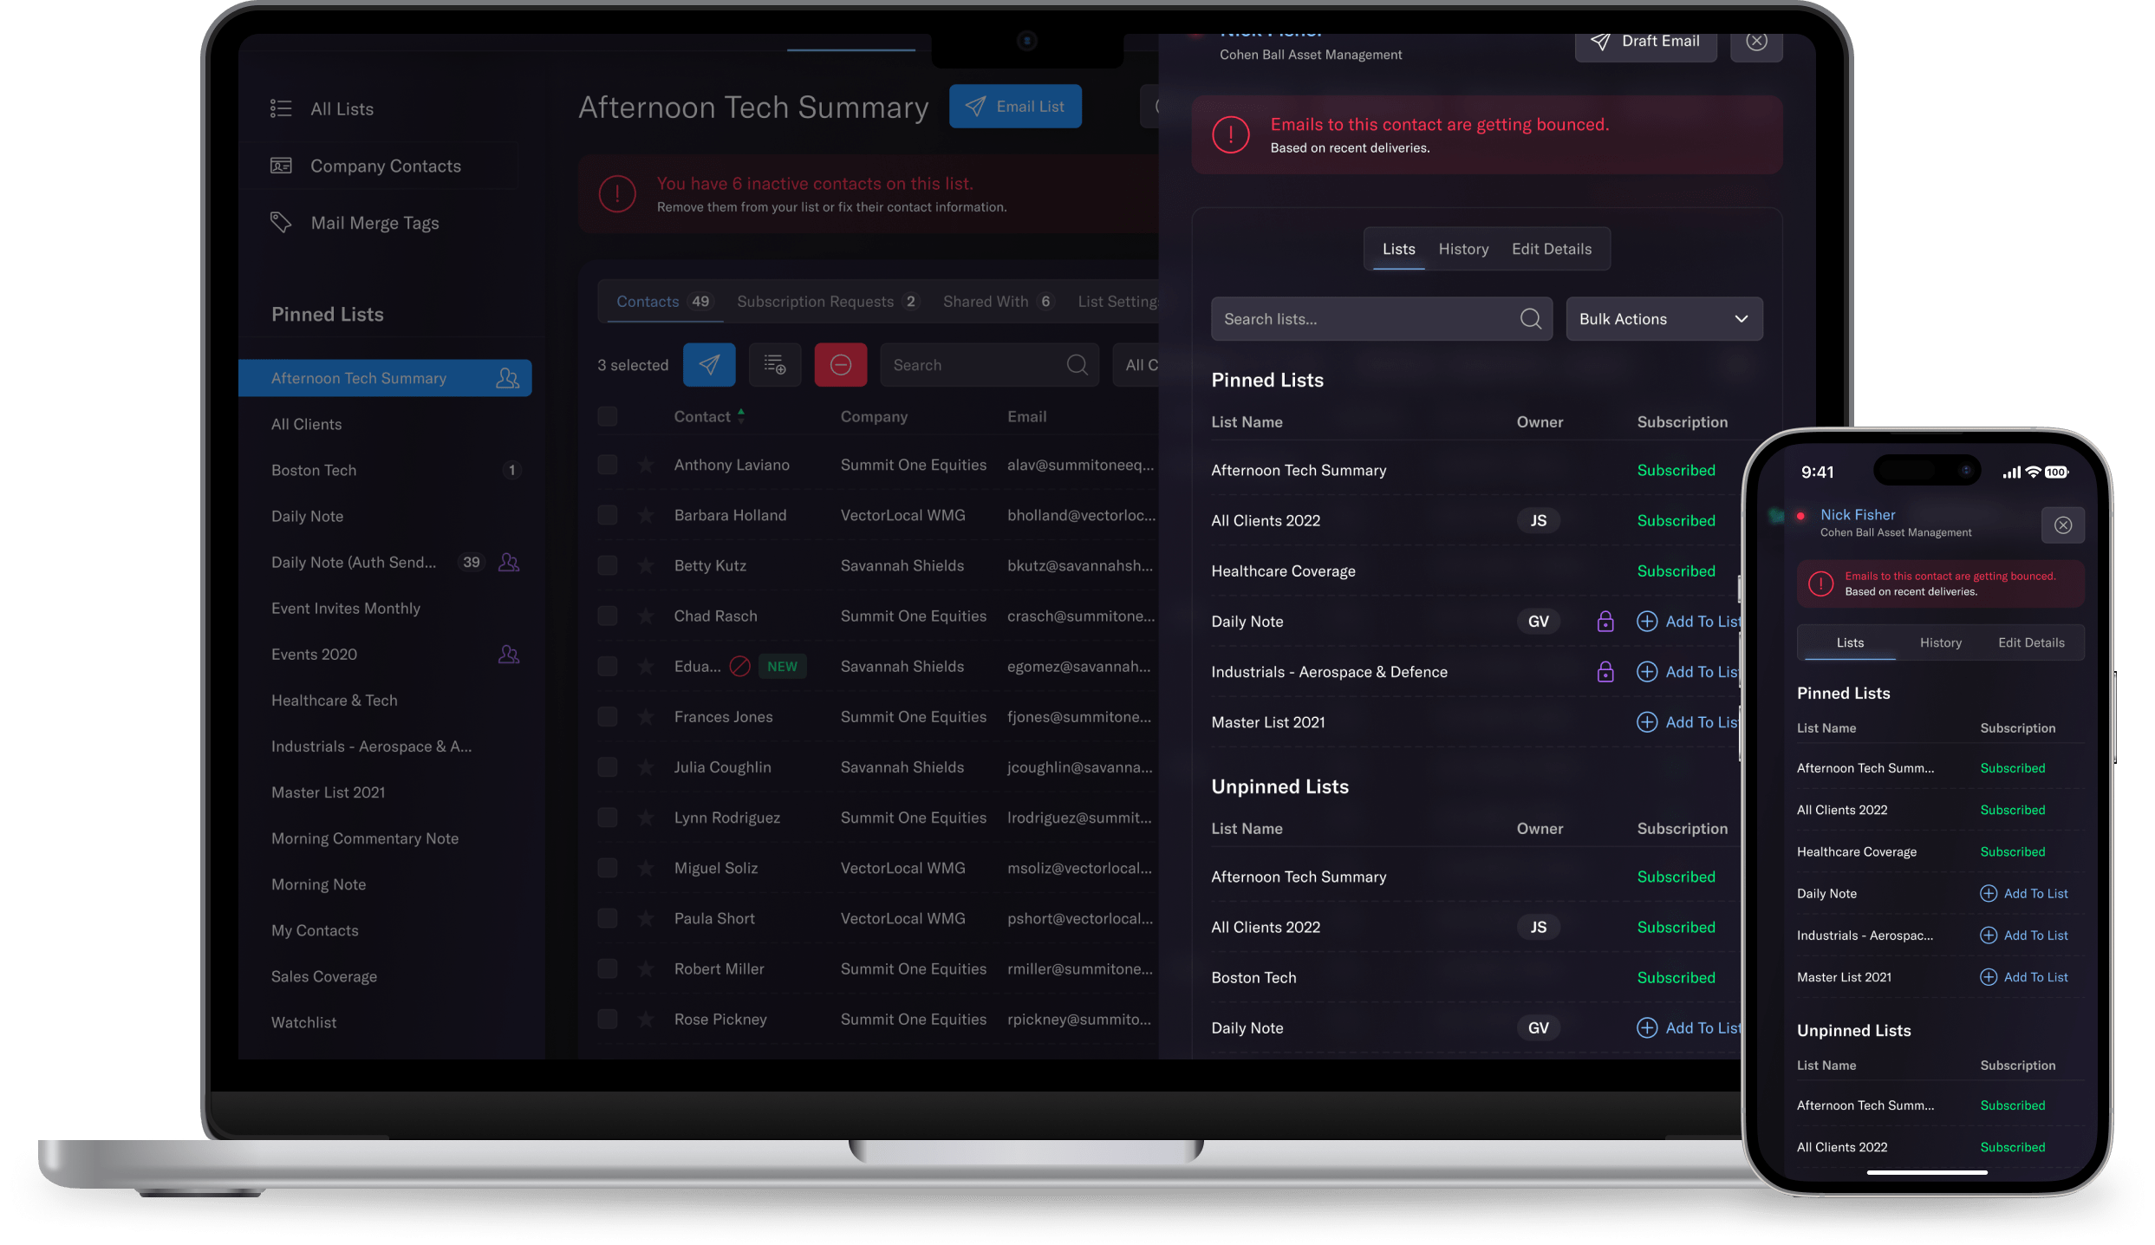2155x1245 pixels.
Task: Star Barbara Holland contact
Action: coord(646,515)
